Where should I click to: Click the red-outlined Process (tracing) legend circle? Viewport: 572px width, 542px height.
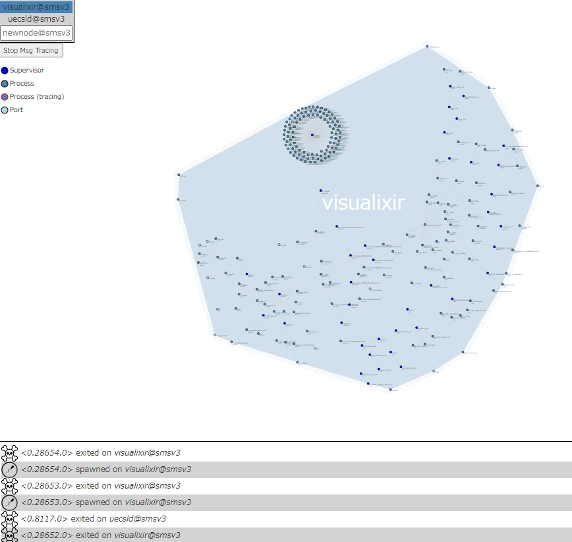(x=5, y=97)
